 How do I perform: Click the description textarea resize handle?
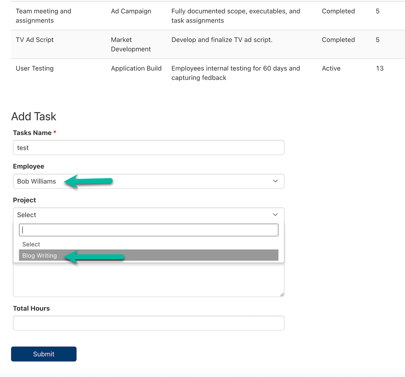[282, 294]
